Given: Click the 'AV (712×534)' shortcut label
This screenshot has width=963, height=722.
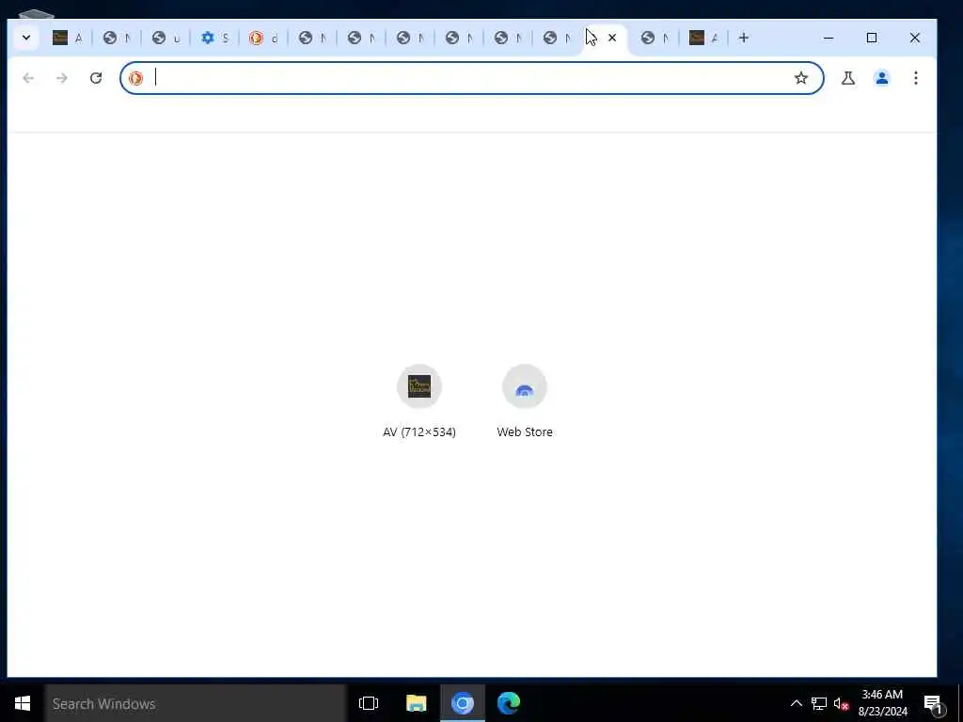Looking at the screenshot, I should 419,432.
